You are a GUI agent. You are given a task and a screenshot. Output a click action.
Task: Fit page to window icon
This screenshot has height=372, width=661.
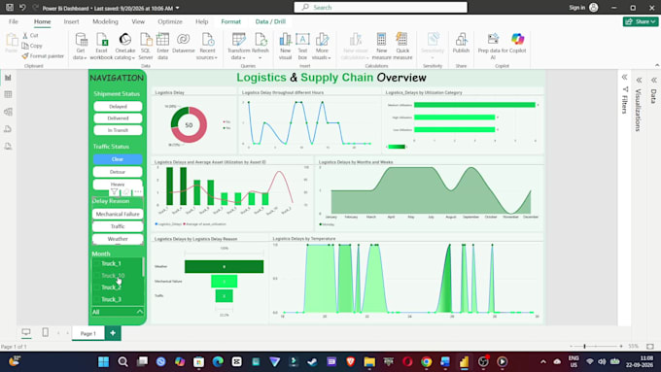650,347
